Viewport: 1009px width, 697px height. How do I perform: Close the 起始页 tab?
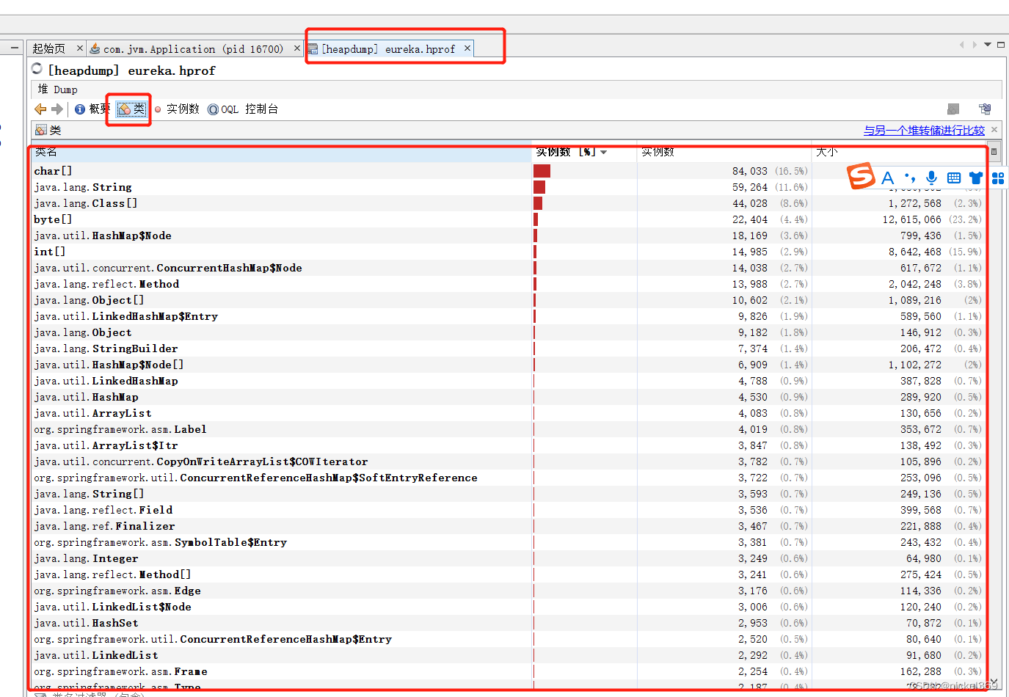(80, 48)
